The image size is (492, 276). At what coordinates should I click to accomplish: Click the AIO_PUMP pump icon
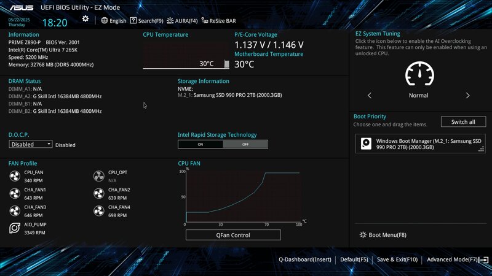15,228
